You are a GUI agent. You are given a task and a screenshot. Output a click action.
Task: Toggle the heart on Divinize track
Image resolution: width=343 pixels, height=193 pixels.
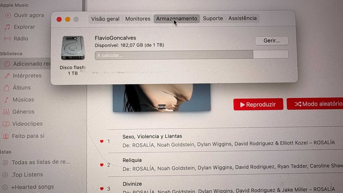click(102, 189)
